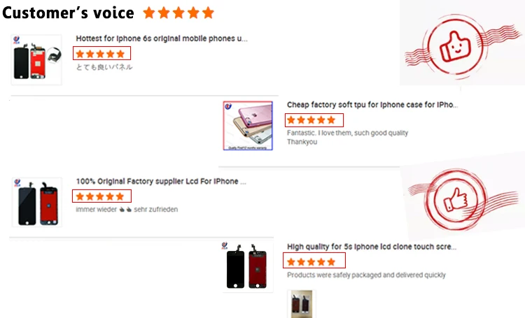Click the Japanese review comment text
525x318 pixels.
104,67
